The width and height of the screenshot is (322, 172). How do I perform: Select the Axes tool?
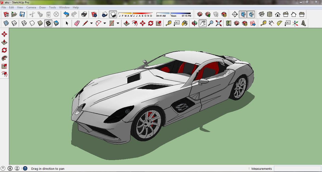[296, 23]
